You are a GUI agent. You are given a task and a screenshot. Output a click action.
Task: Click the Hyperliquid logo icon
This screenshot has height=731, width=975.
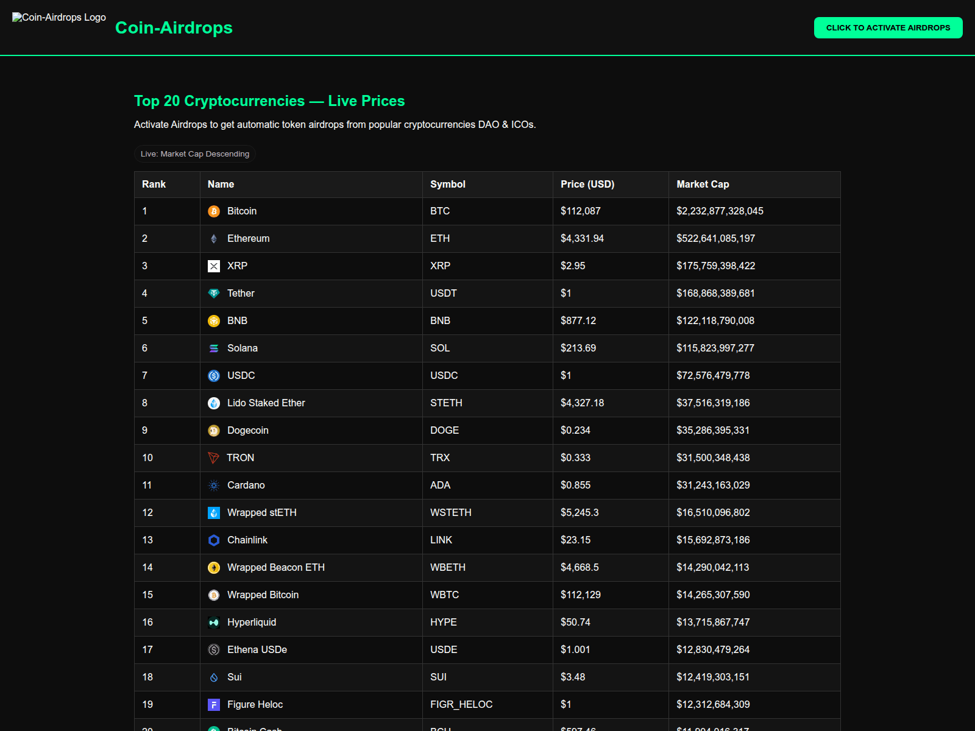pos(214,623)
